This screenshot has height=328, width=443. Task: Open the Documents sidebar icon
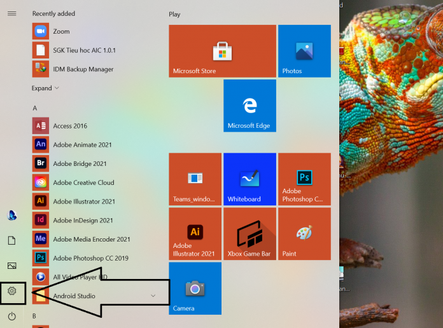11,240
